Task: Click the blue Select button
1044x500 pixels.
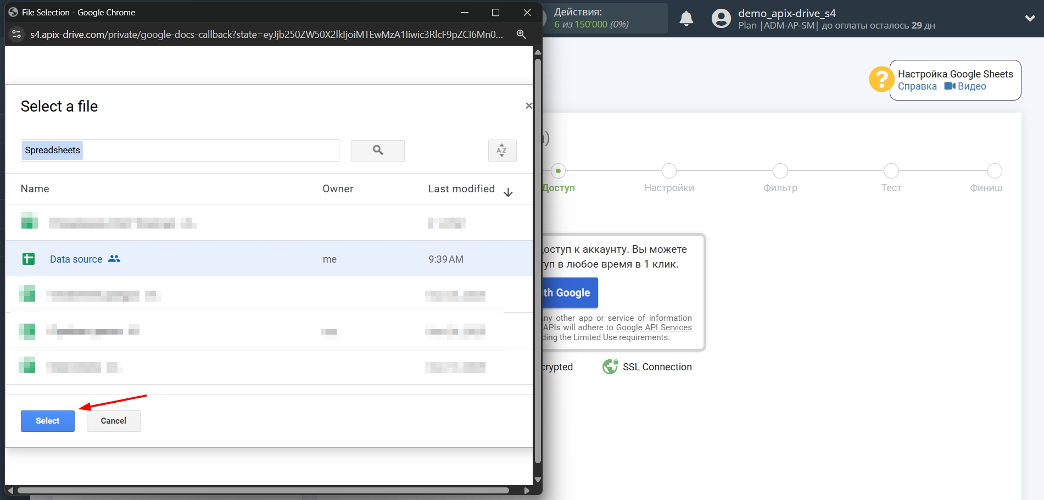Action: pos(47,420)
